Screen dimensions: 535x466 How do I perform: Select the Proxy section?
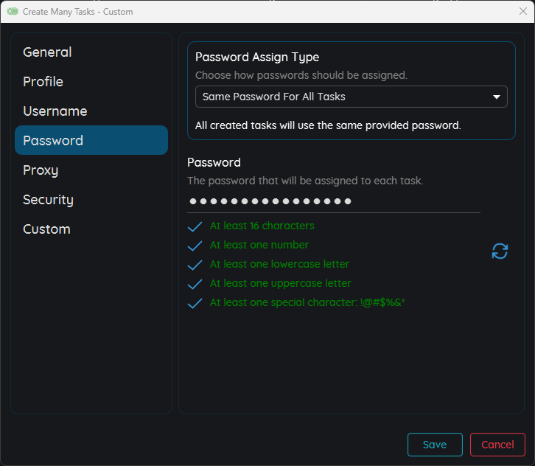point(41,170)
